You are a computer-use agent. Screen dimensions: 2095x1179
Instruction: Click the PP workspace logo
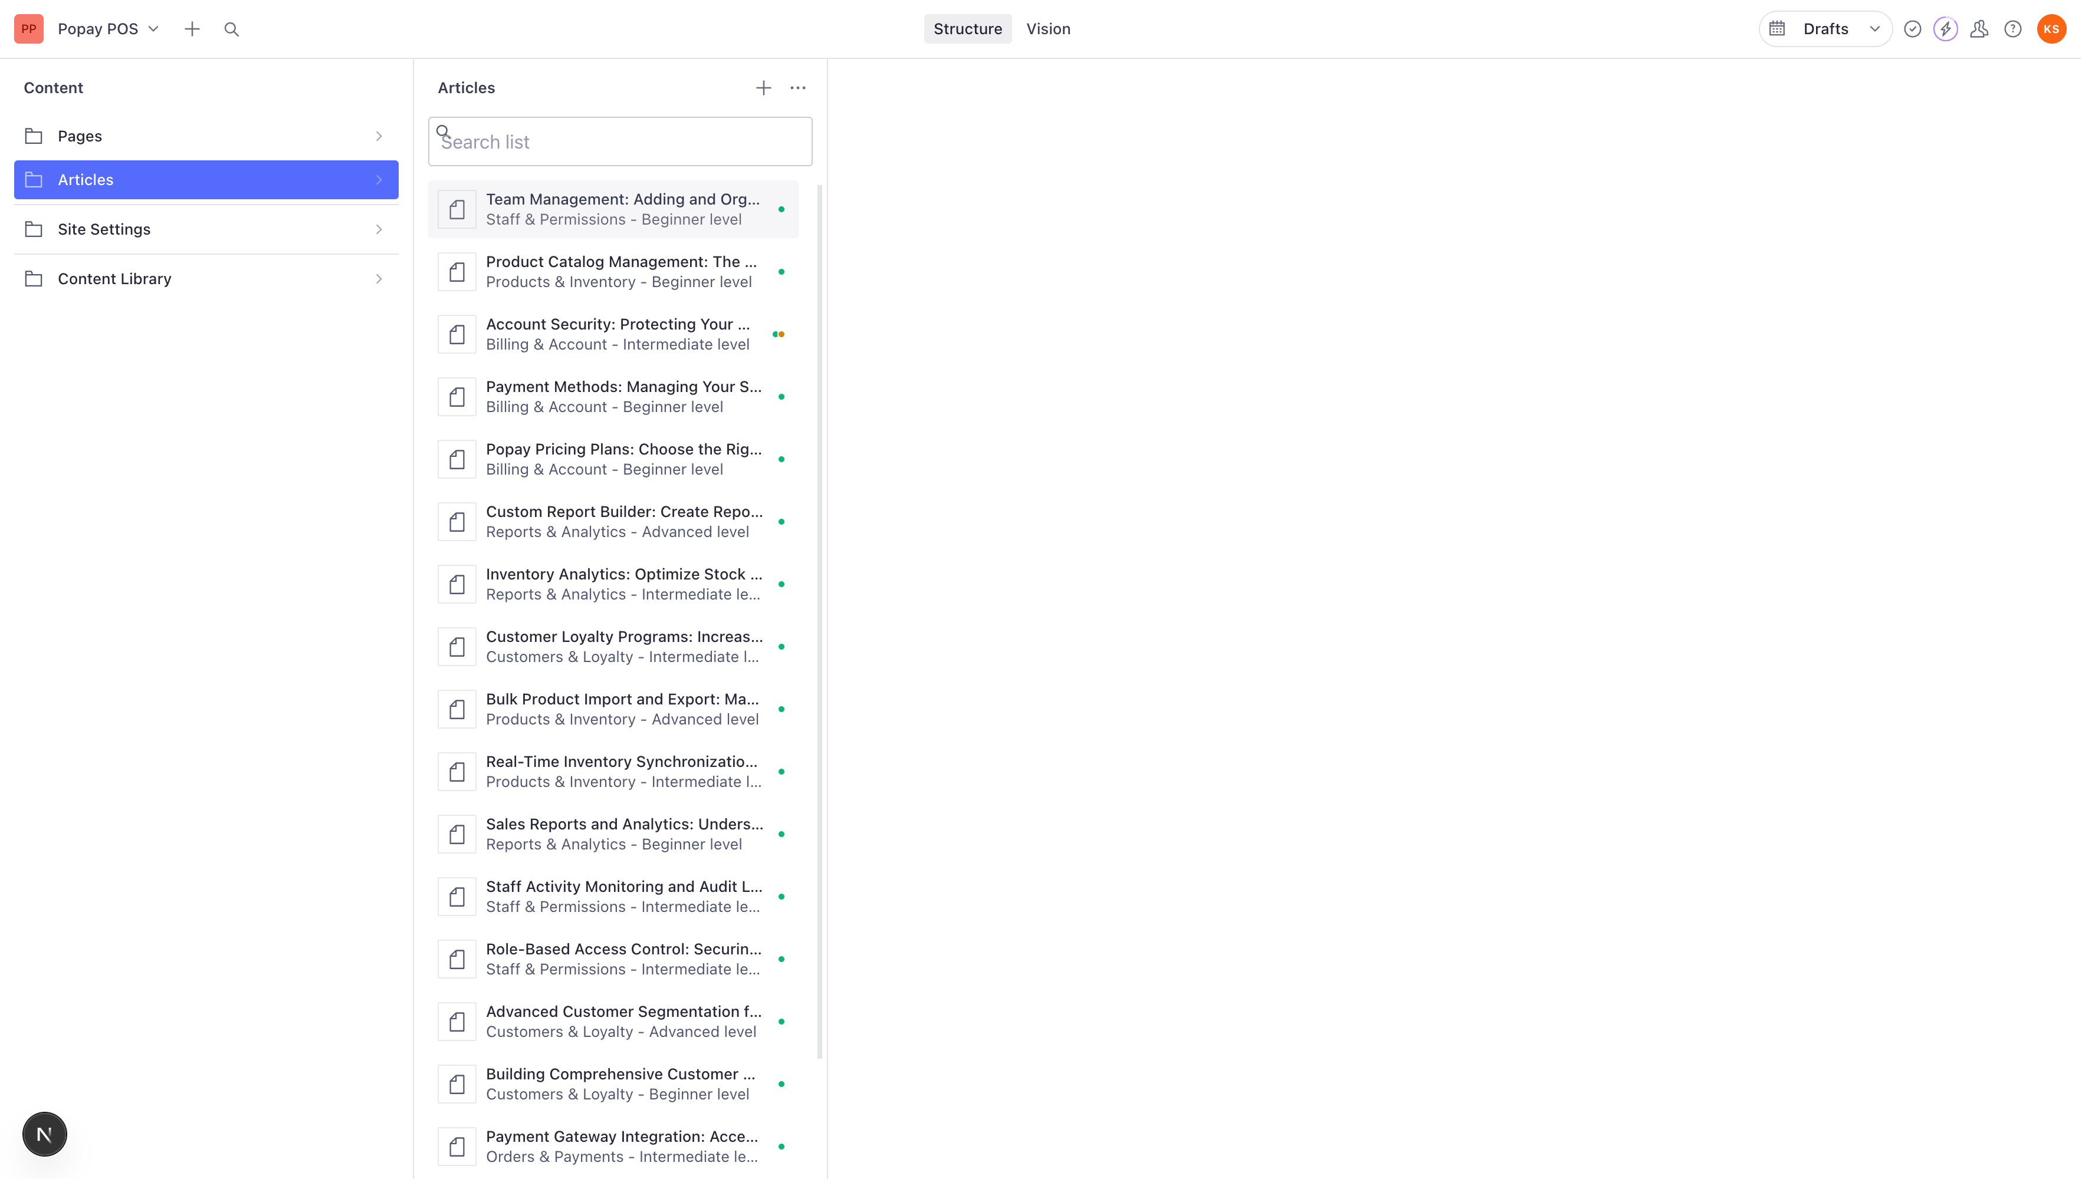(x=28, y=28)
